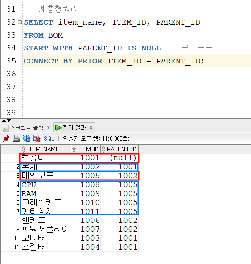
Task: Click the fetched rows status text
Action: pyautogui.click(x=96, y=138)
